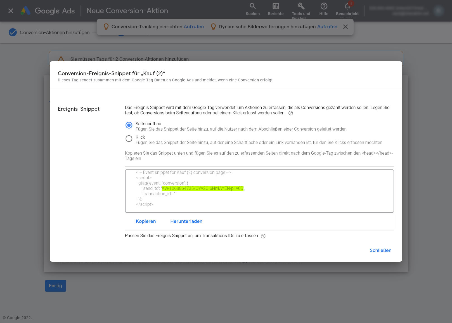Open Aufrufen link for Conversion-Tracking einrichten
This screenshot has width=452, height=323.
click(x=193, y=27)
